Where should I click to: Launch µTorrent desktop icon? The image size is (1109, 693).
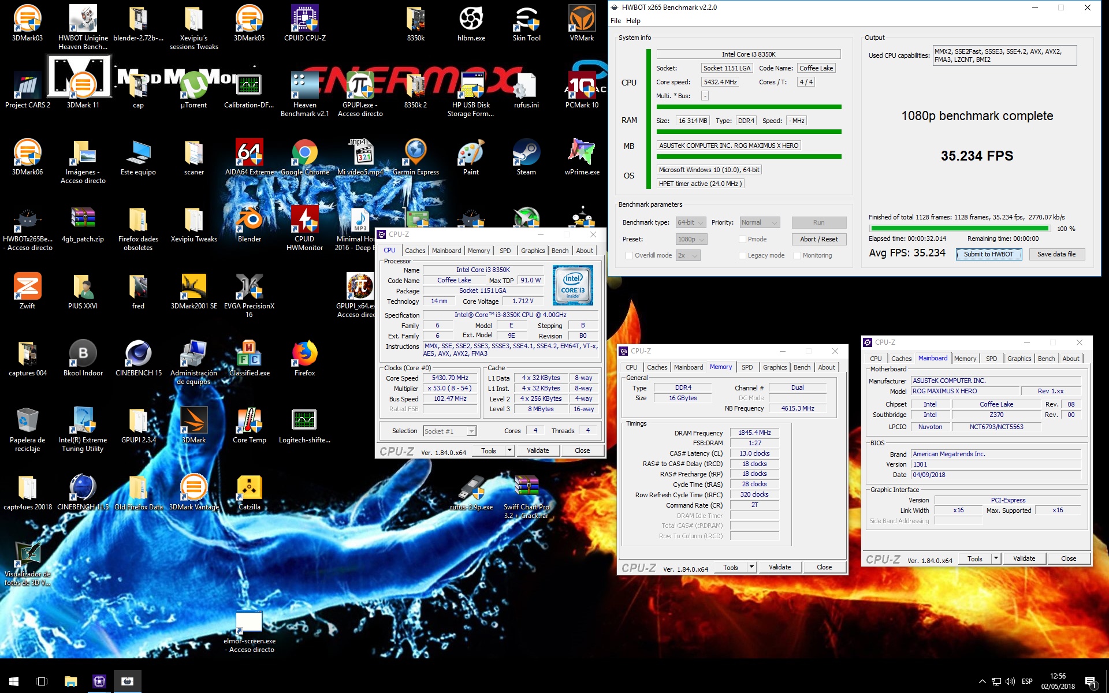coord(193,90)
